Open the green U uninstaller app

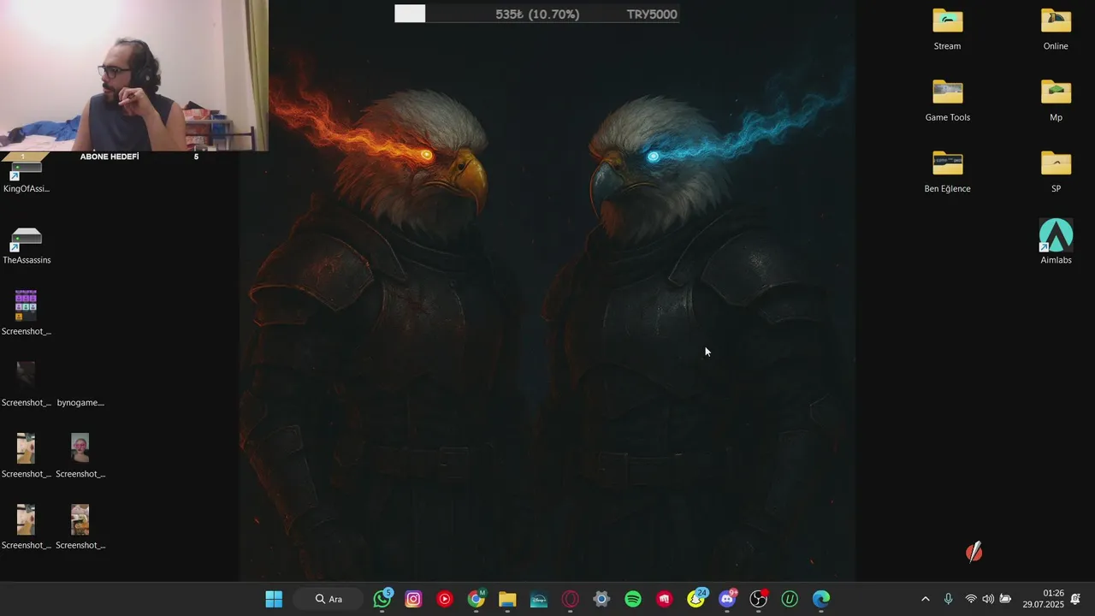pos(790,599)
